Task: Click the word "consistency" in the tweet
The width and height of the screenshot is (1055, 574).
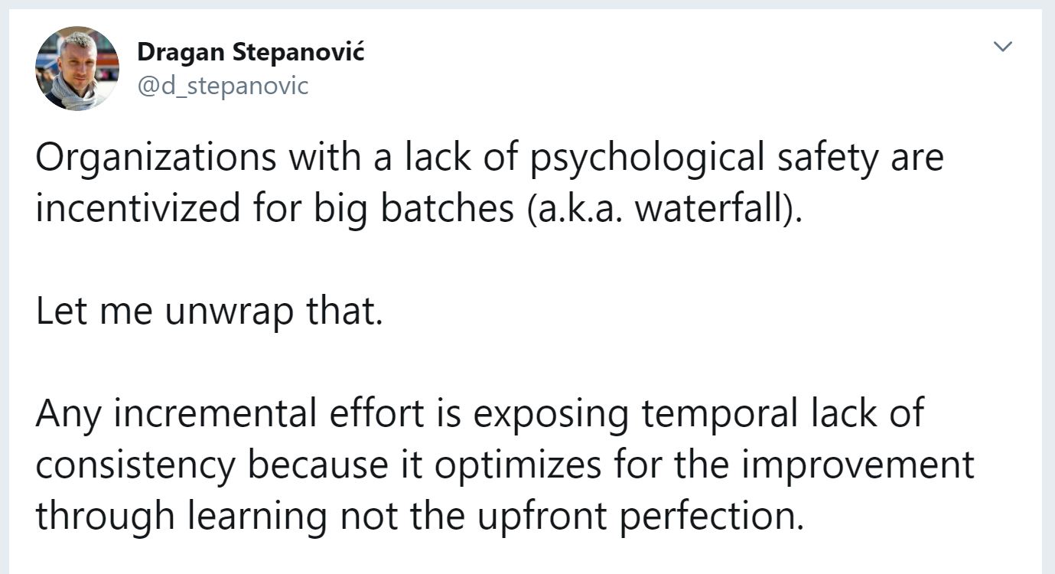Action: tap(134, 465)
